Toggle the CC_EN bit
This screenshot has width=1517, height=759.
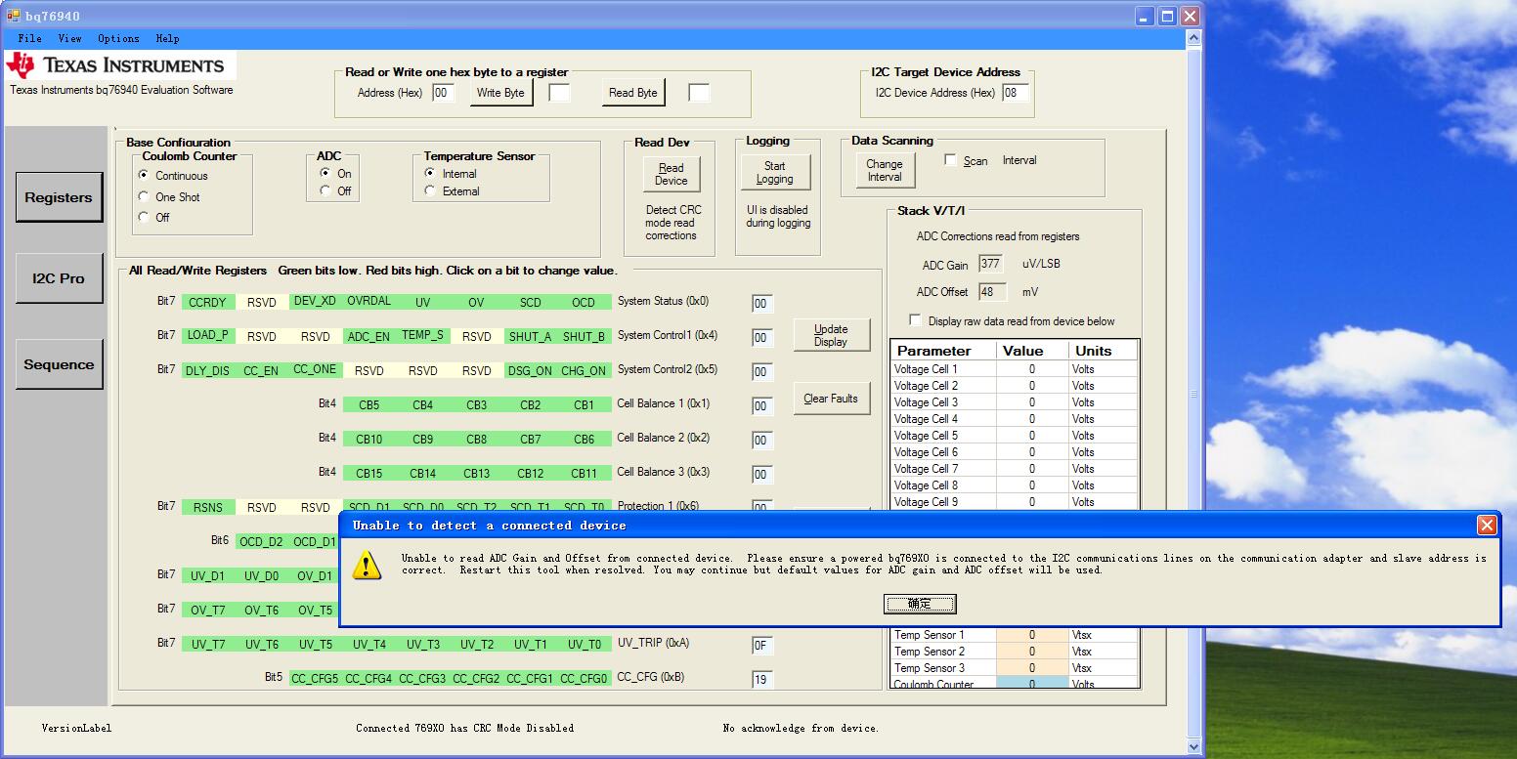[x=261, y=370]
